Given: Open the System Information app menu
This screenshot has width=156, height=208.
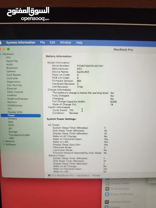Looking at the screenshot, I should pyautogui.click(x=21, y=42).
